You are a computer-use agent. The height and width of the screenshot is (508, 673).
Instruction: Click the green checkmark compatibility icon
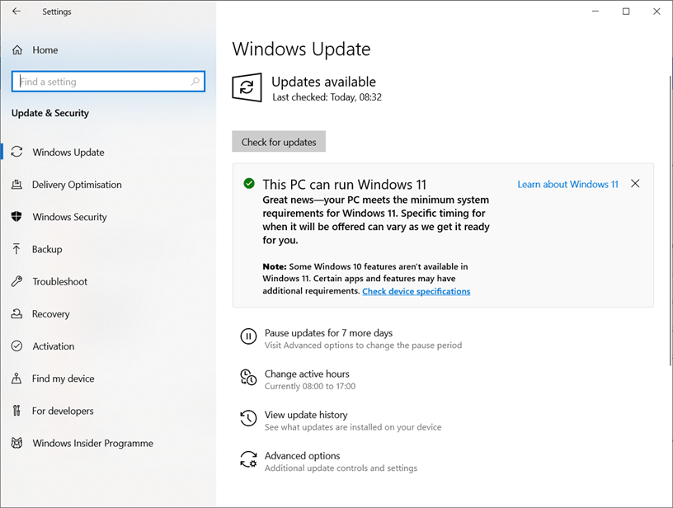(x=249, y=184)
